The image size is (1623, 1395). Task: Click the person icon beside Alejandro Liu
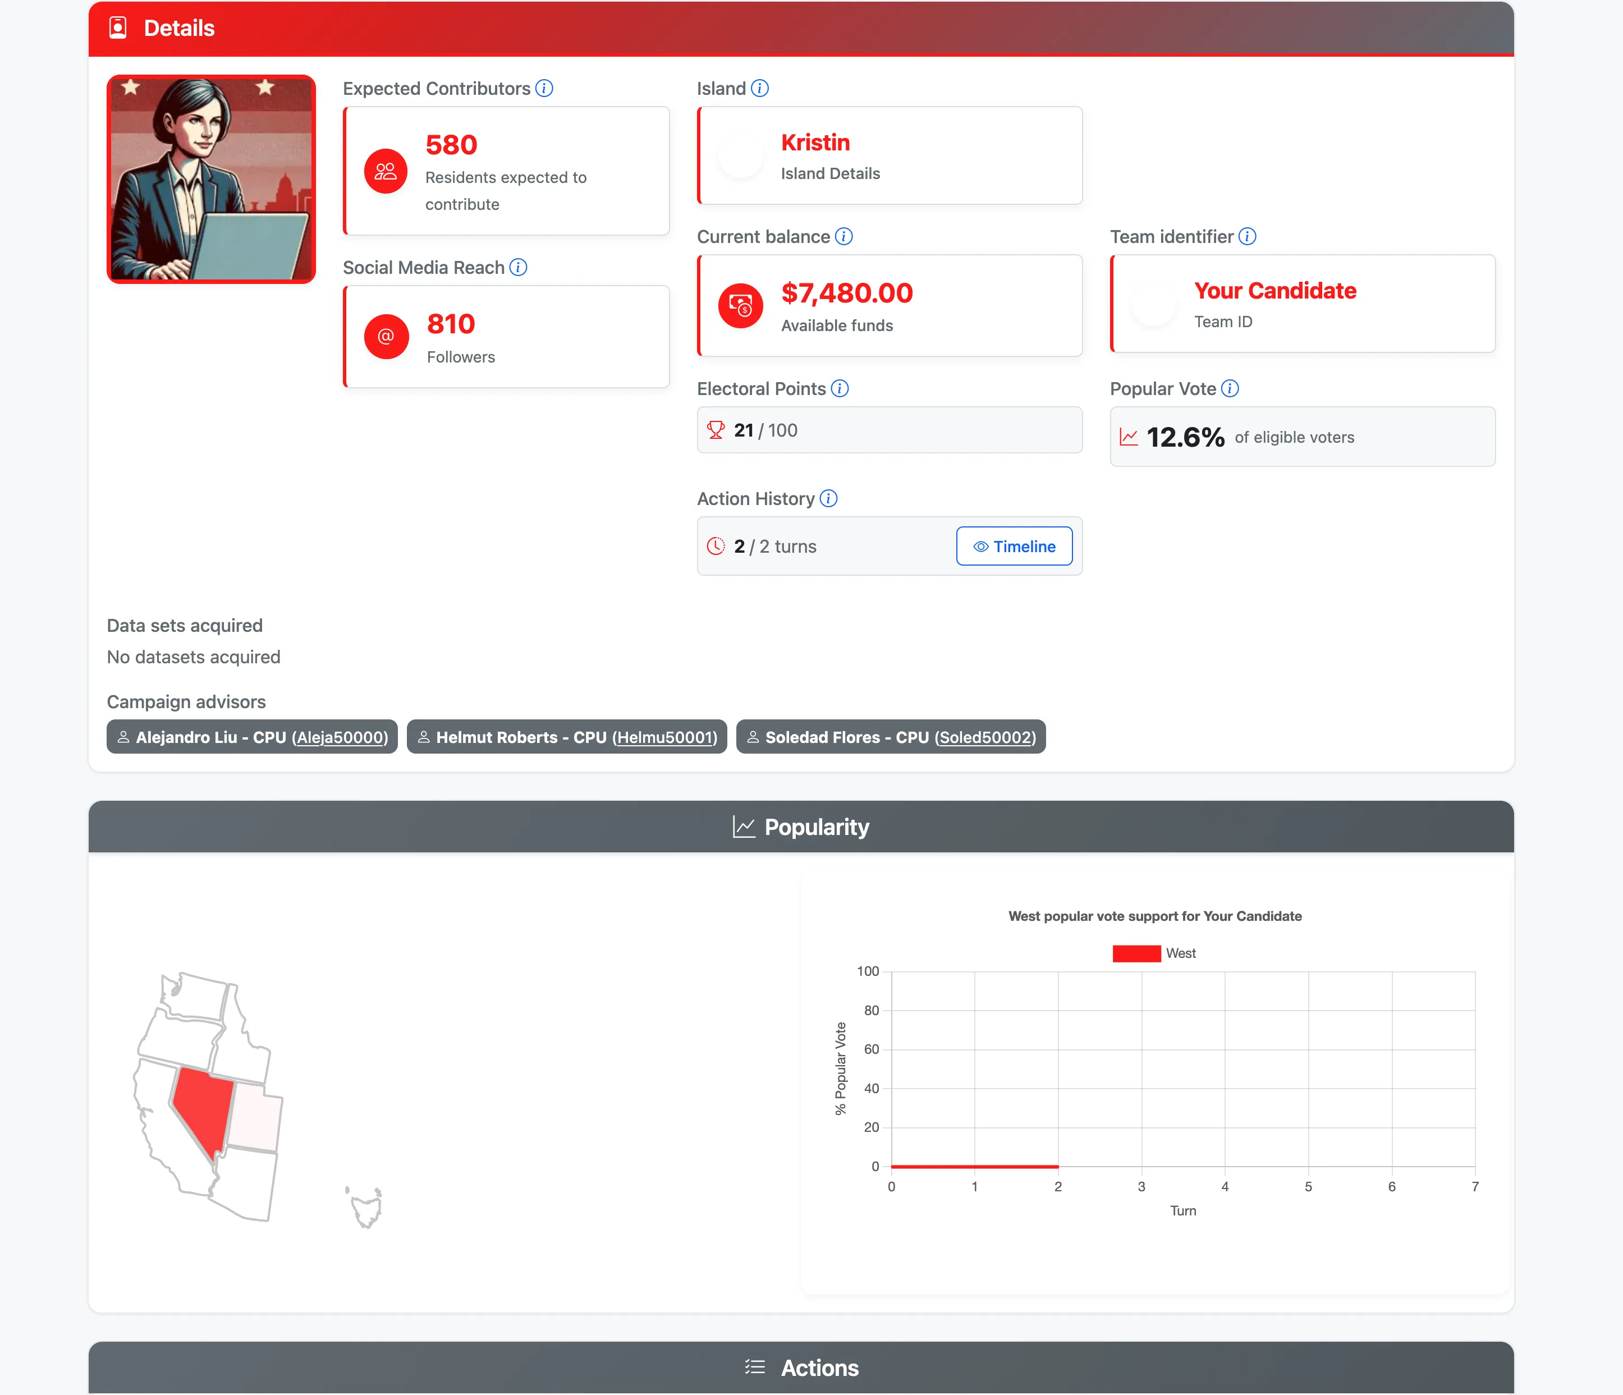(124, 737)
